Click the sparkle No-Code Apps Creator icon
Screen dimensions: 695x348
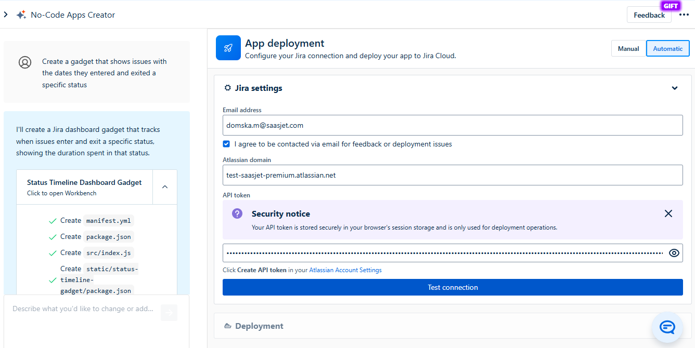point(21,15)
